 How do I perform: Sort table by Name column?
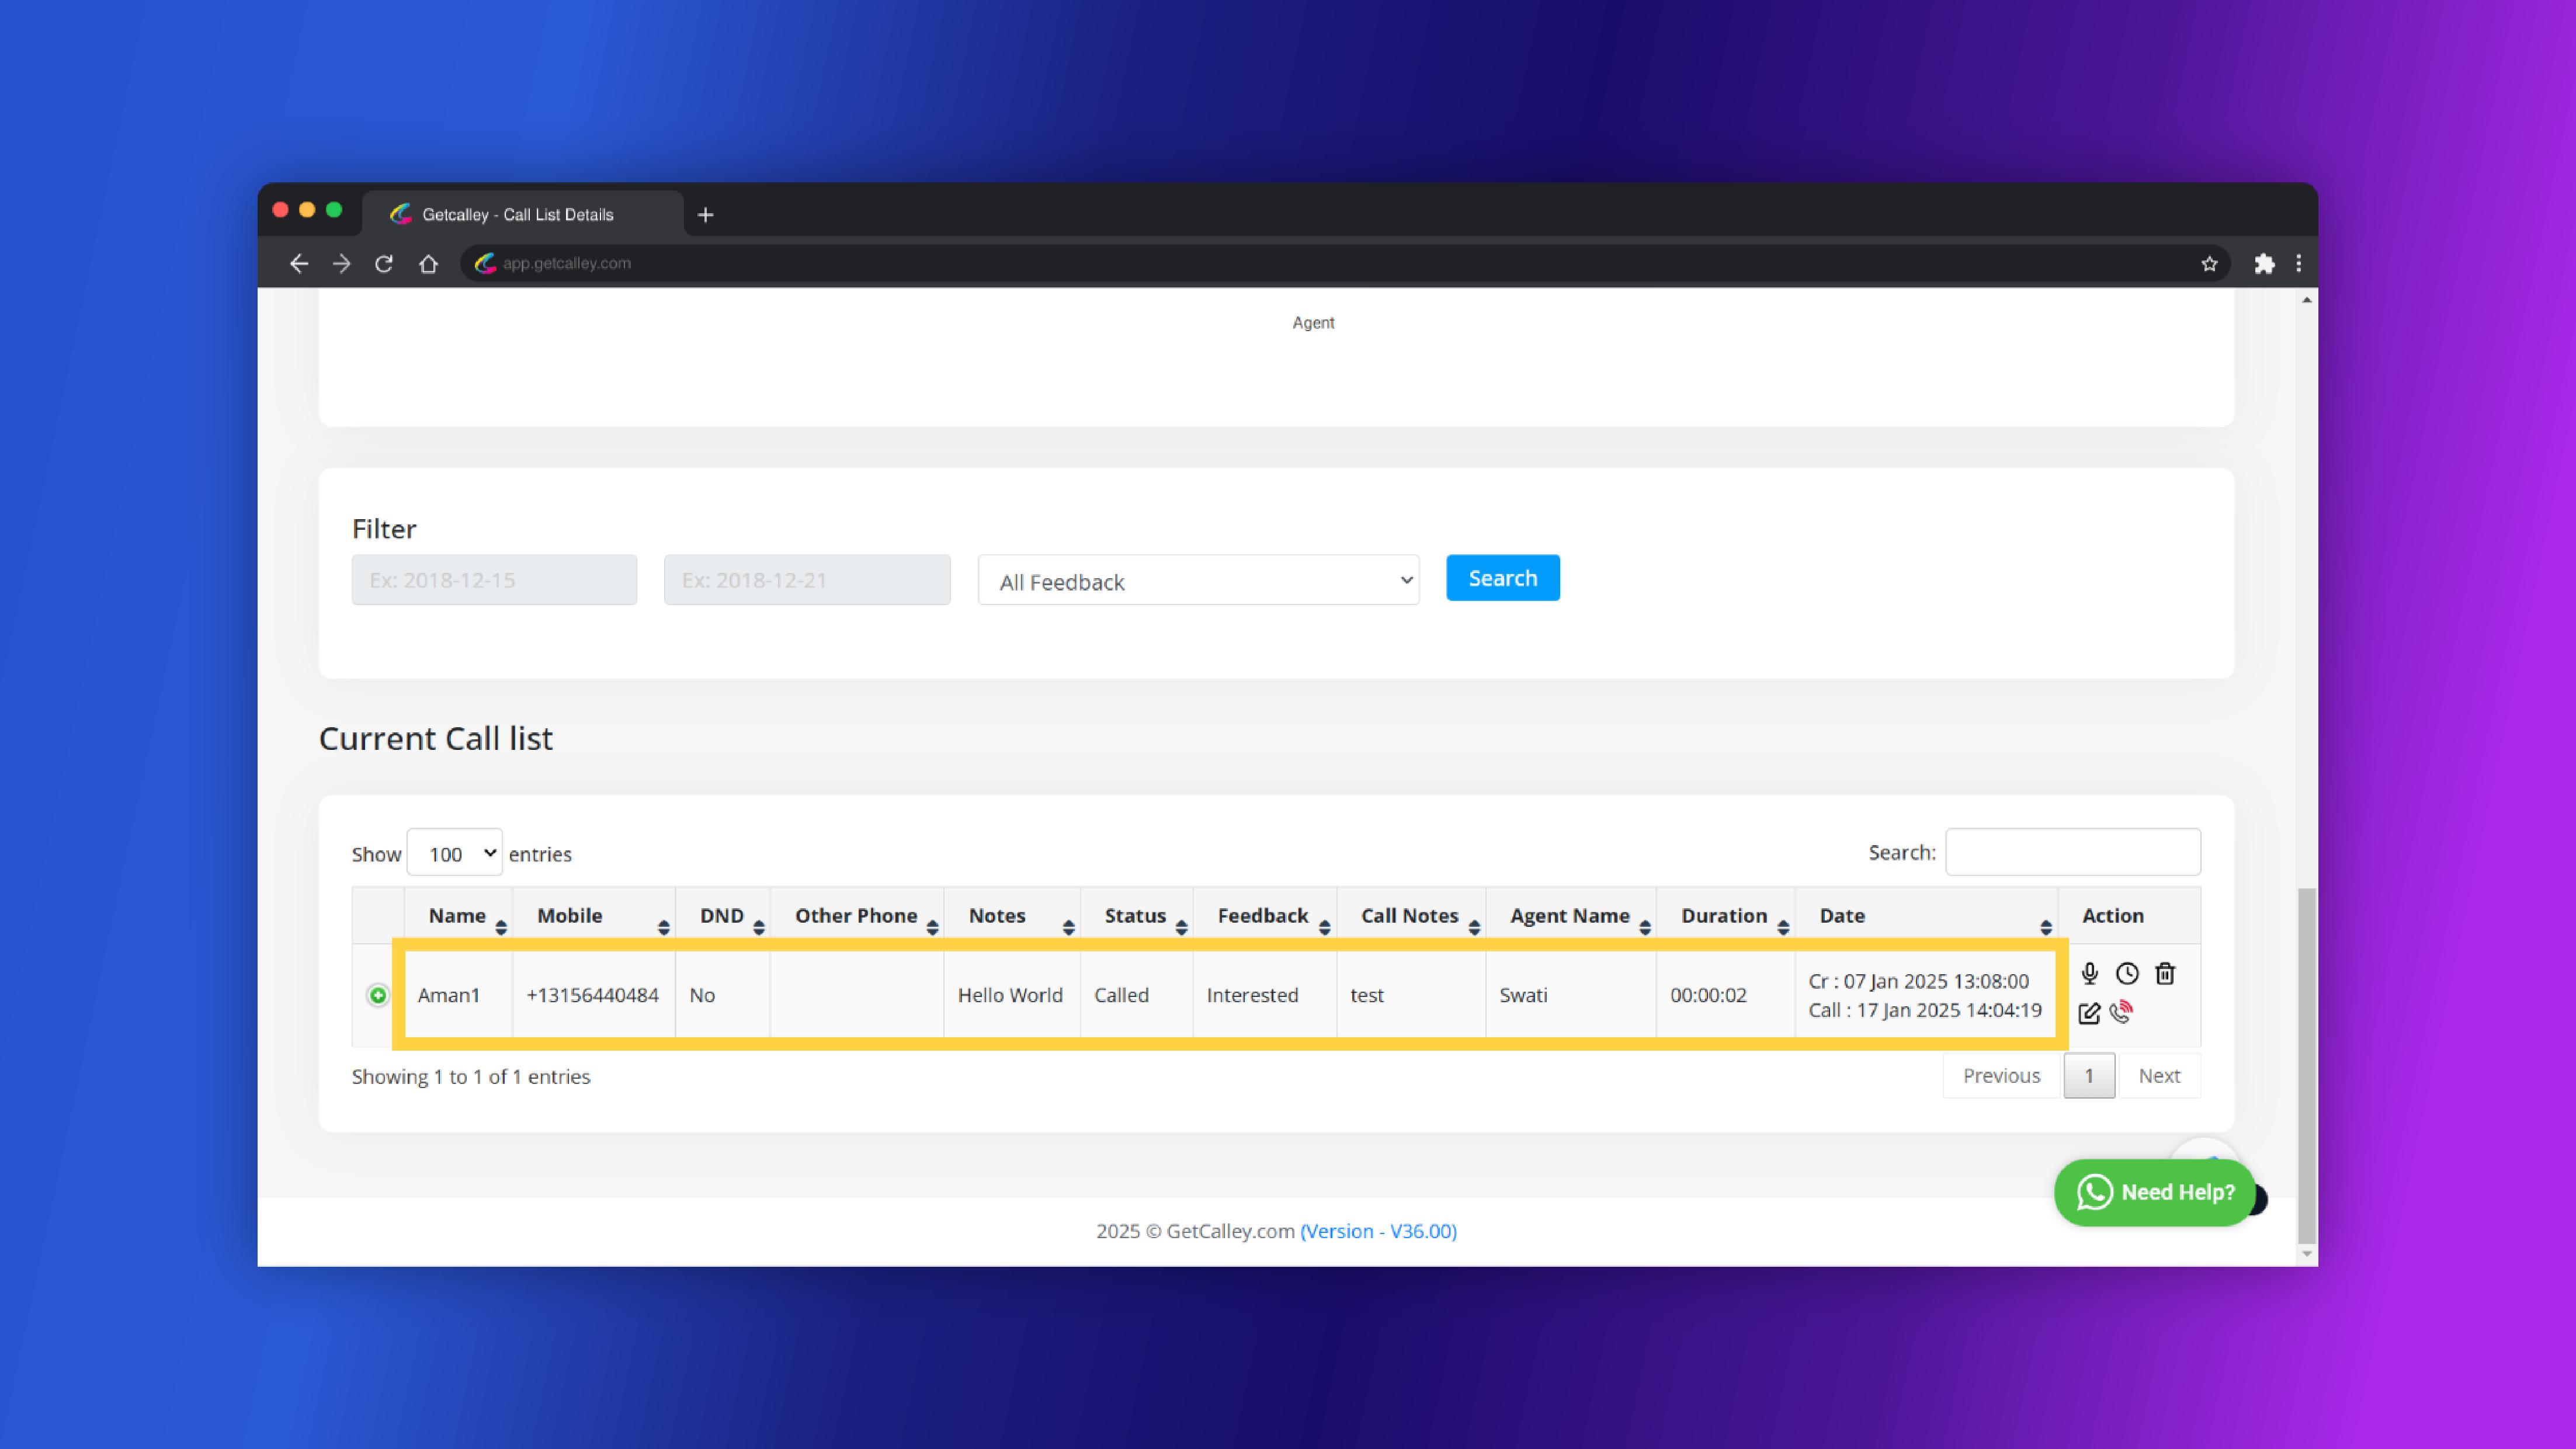[458, 916]
